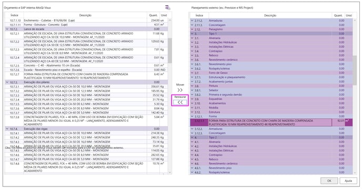Select the 4.6.2 Rodapés/soleiras row

click(x=271, y=172)
